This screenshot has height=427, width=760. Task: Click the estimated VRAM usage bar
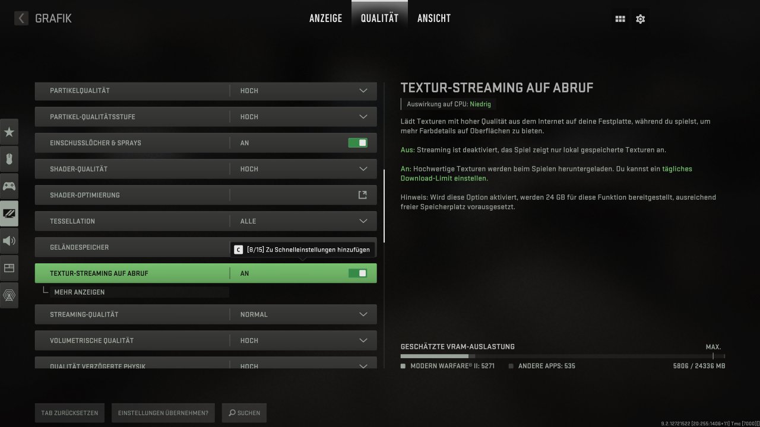562,356
